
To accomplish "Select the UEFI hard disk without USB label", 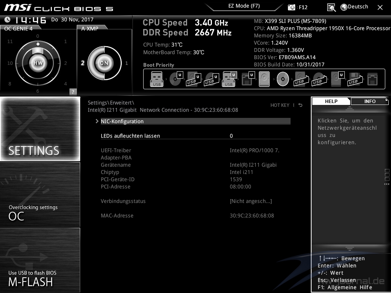I will point(338,79).
